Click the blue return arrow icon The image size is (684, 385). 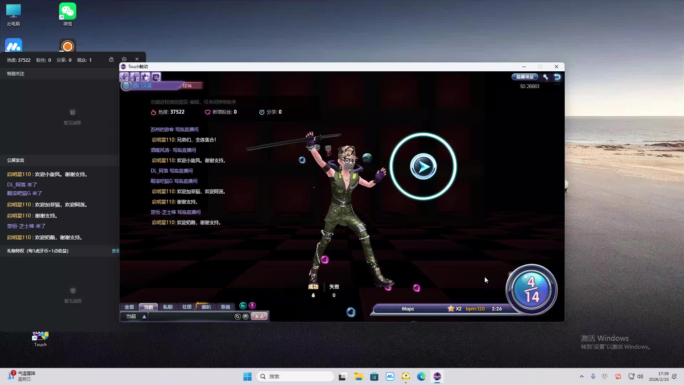tap(557, 77)
